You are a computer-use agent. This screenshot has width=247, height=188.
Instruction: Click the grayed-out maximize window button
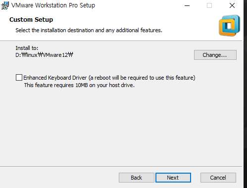(x=209, y=5)
